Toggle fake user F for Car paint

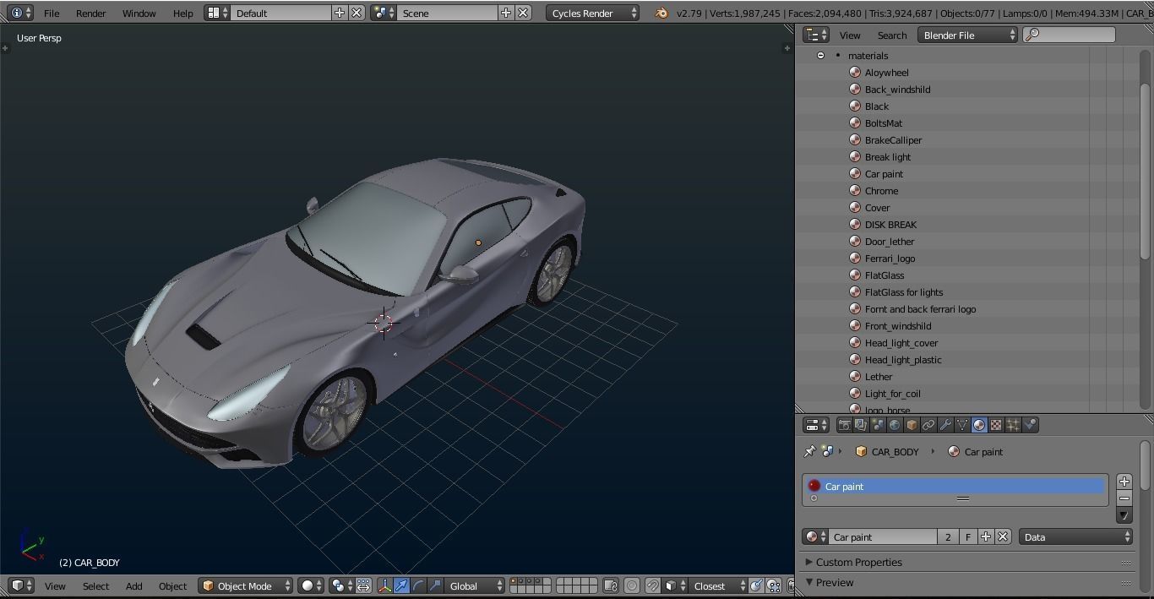[x=968, y=536]
